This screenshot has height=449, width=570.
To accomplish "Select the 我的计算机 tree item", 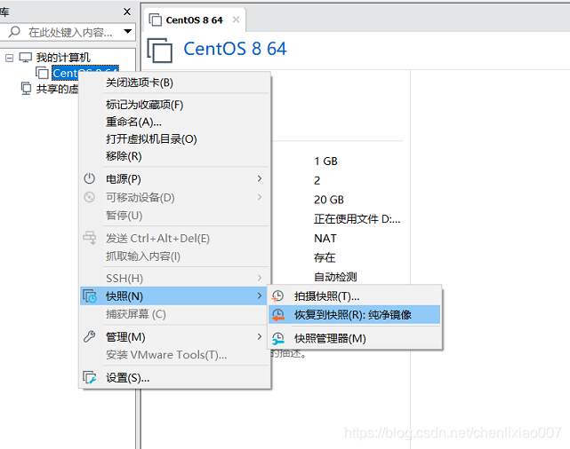I will (63, 58).
